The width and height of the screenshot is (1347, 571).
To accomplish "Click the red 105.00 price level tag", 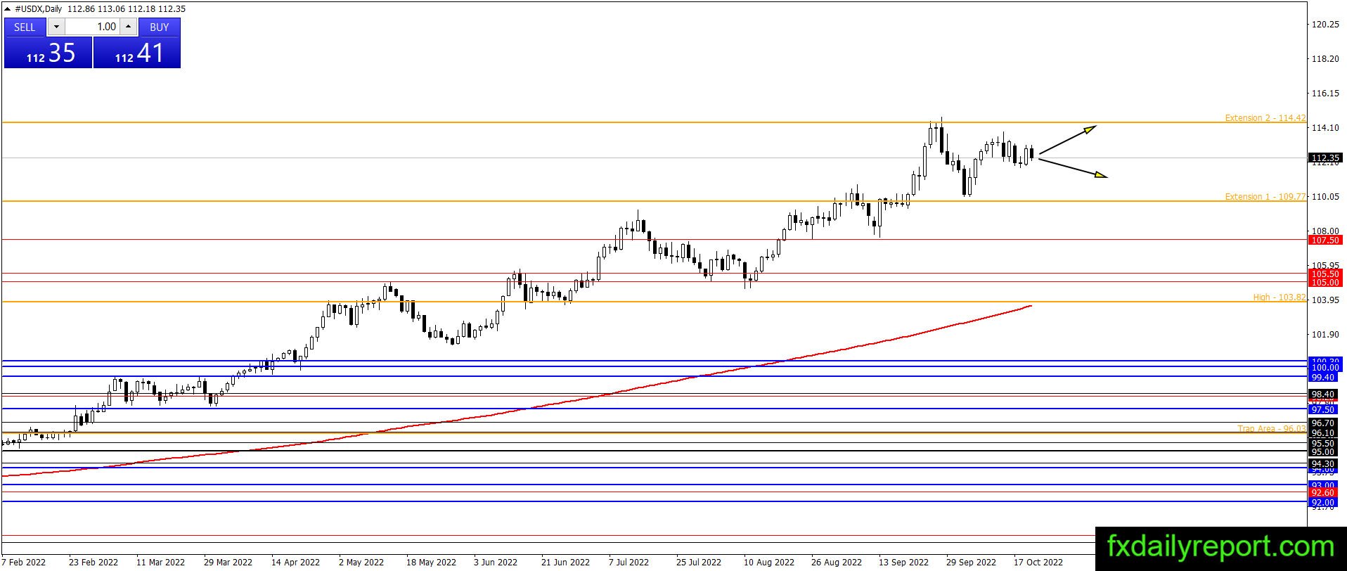I will [x=1325, y=282].
